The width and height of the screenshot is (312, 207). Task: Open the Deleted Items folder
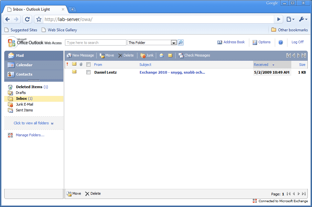[x=29, y=87]
